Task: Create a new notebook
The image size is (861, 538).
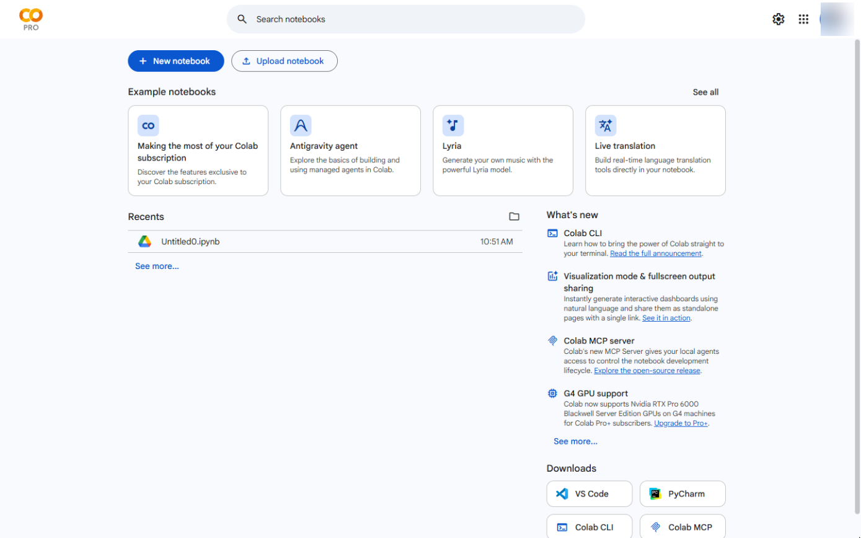Action: click(x=176, y=61)
